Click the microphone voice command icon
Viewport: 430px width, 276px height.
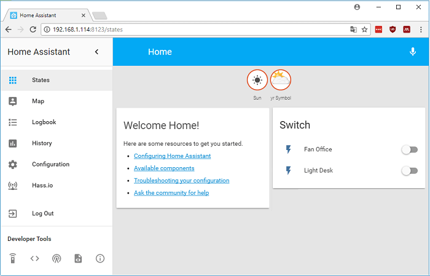tap(413, 52)
